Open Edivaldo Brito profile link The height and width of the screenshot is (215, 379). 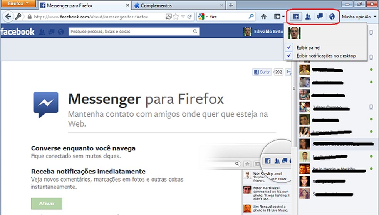pyautogui.click(x=268, y=32)
